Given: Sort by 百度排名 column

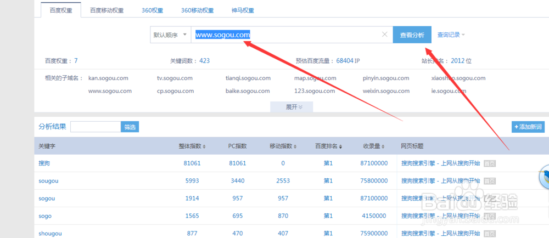Looking at the screenshot, I should pyautogui.click(x=328, y=146).
